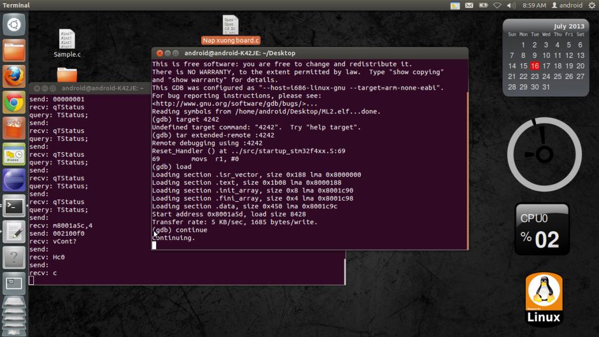The width and height of the screenshot is (599, 337).
Task: Open the calendar-clock app in launcher
Action: [x=14, y=154]
